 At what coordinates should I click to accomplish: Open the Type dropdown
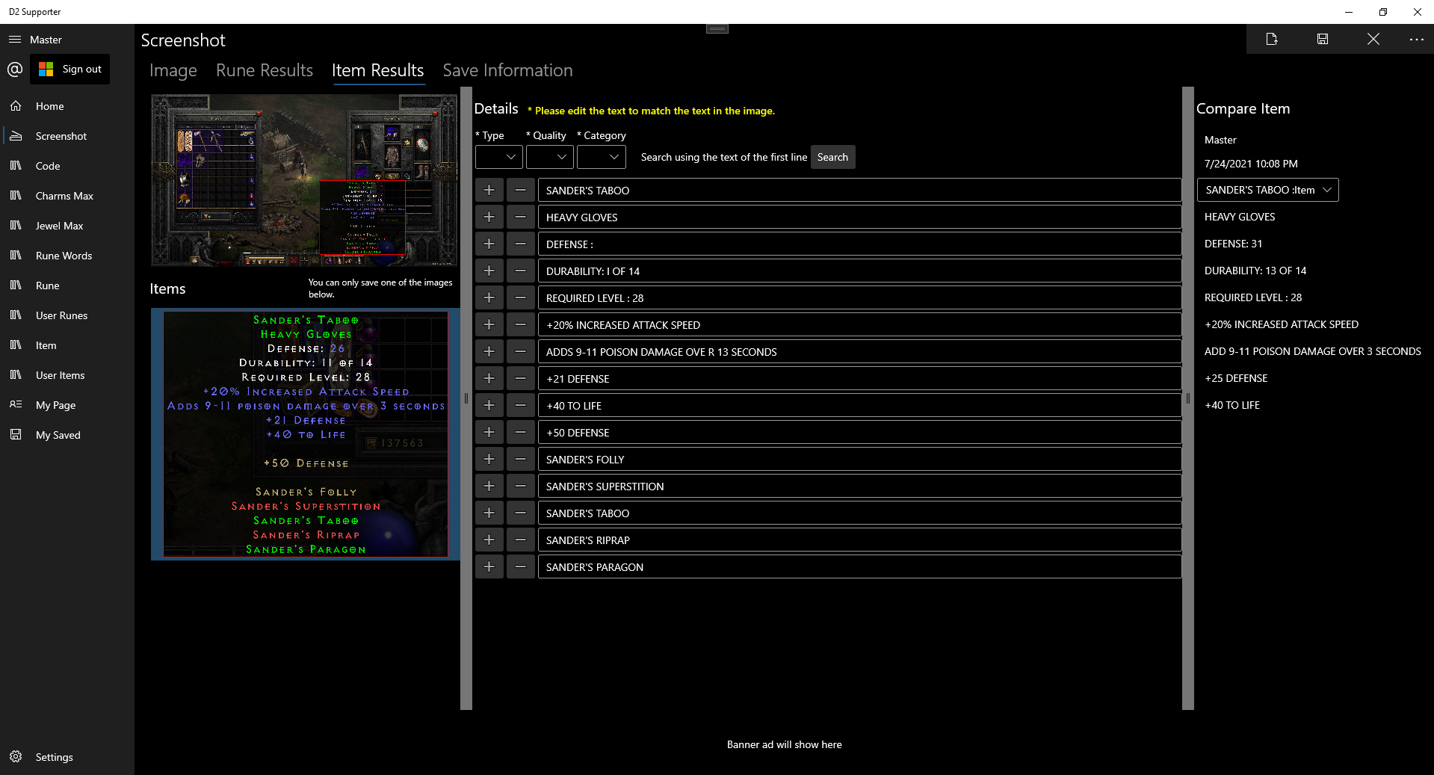(499, 157)
